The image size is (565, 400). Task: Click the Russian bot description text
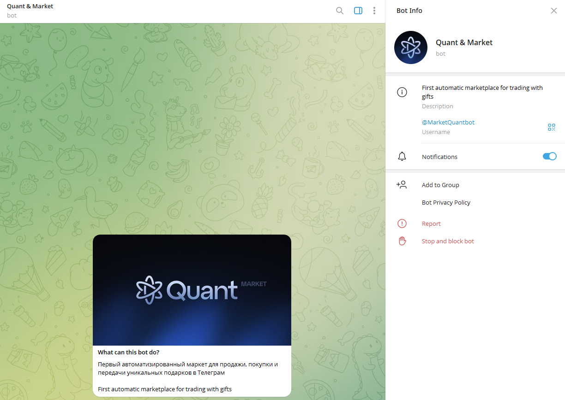tap(188, 368)
